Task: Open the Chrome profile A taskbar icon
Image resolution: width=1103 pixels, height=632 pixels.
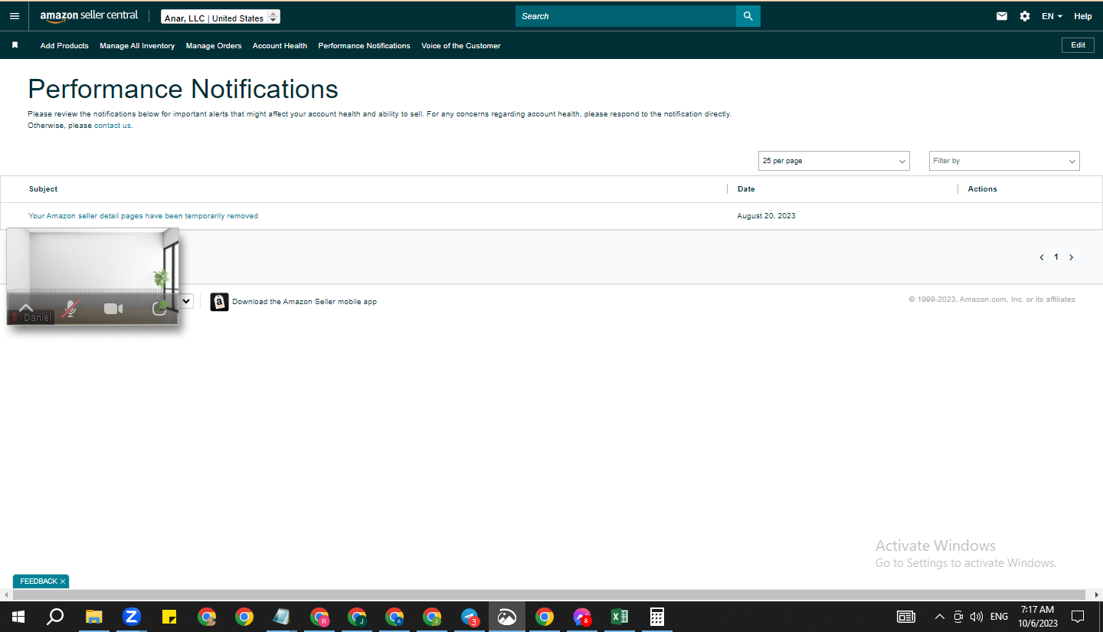Action: pyautogui.click(x=394, y=617)
